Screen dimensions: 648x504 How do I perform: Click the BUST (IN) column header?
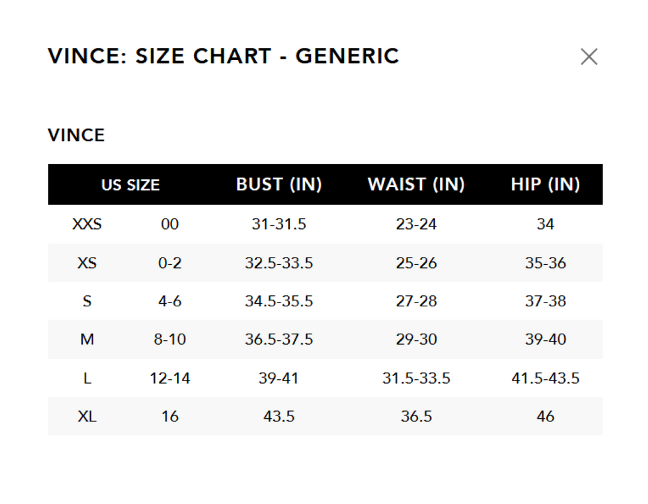(x=279, y=185)
